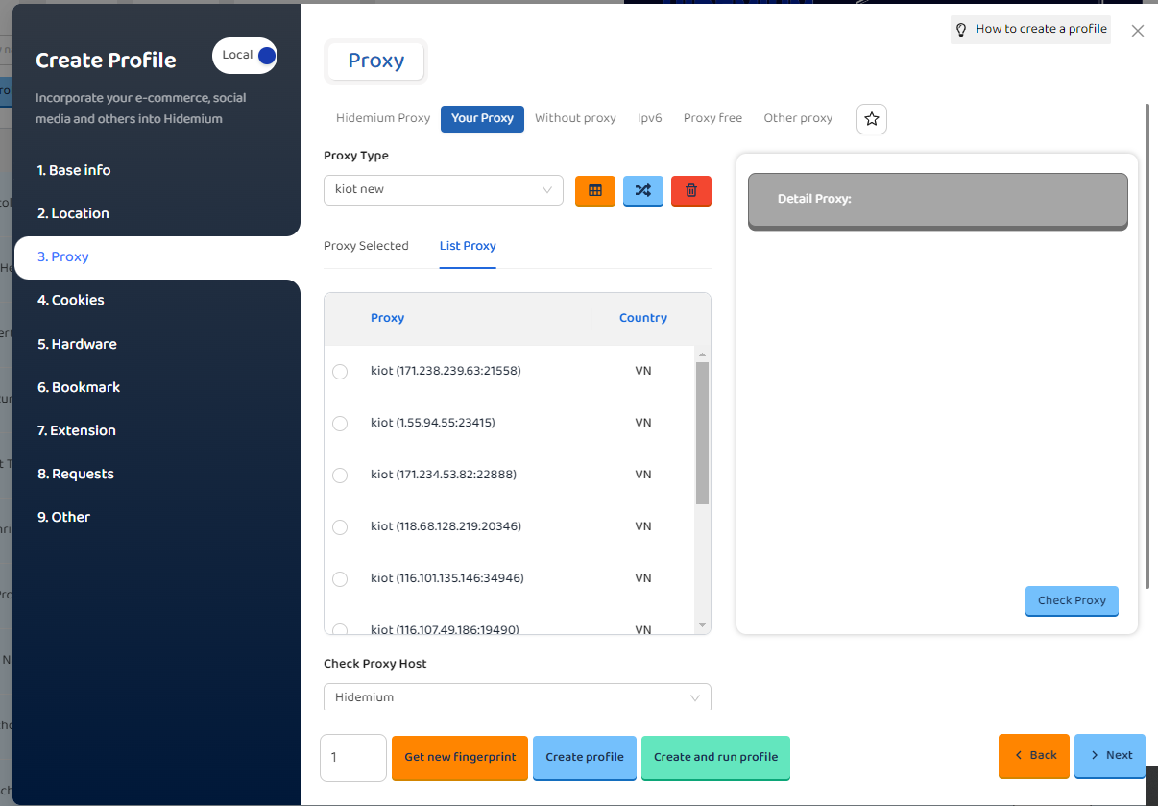Click the scroll down arrow in proxy list
The width and height of the screenshot is (1158, 806).
click(x=702, y=625)
